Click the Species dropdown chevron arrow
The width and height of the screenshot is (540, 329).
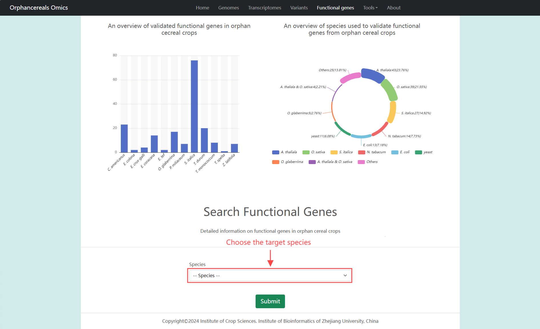[x=345, y=275]
